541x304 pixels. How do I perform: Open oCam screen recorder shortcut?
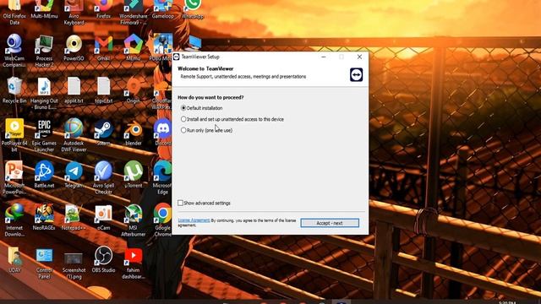[x=103, y=217]
